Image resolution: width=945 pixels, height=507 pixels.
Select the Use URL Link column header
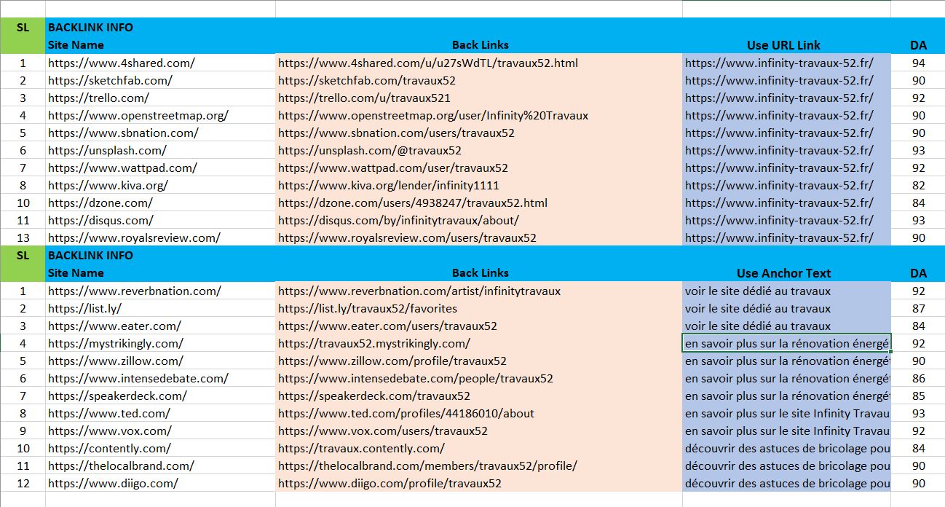click(x=783, y=44)
